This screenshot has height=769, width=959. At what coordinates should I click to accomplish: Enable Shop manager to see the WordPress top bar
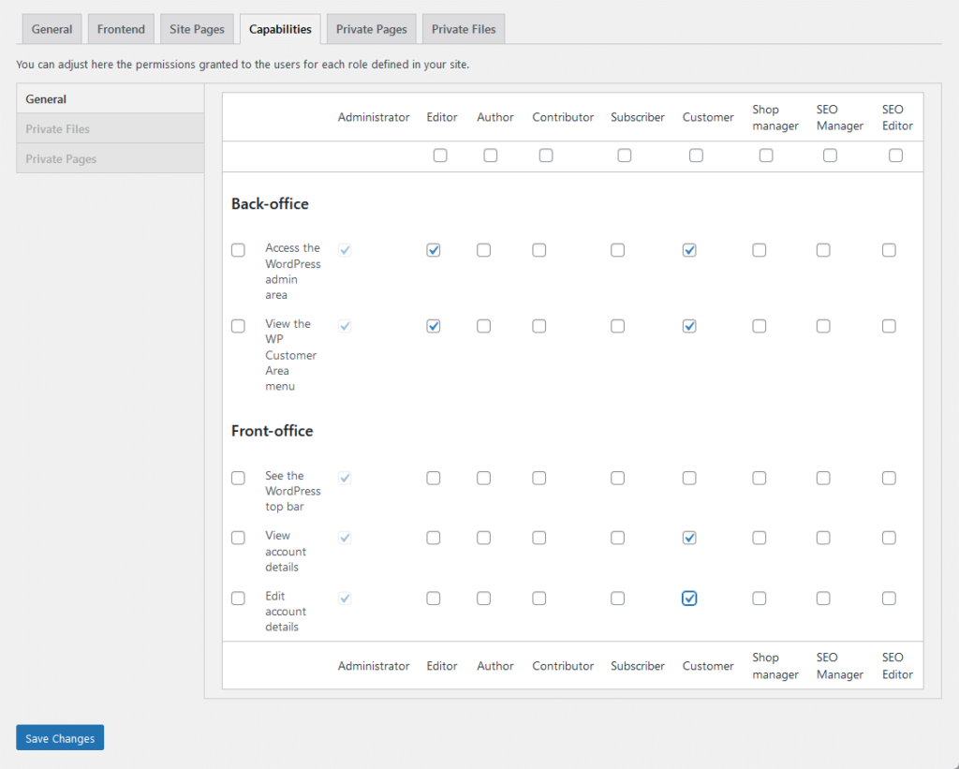click(x=759, y=478)
